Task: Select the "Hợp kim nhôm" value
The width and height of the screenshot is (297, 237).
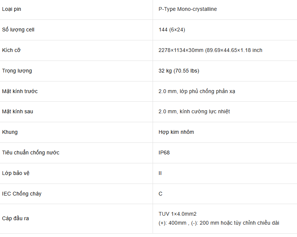Action: pyautogui.click(x=176, y=132)
